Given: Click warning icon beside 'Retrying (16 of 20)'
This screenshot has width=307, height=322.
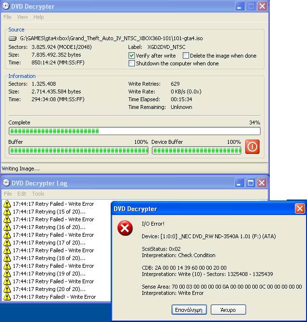Looking at the screenshot, I should [7, 227].
